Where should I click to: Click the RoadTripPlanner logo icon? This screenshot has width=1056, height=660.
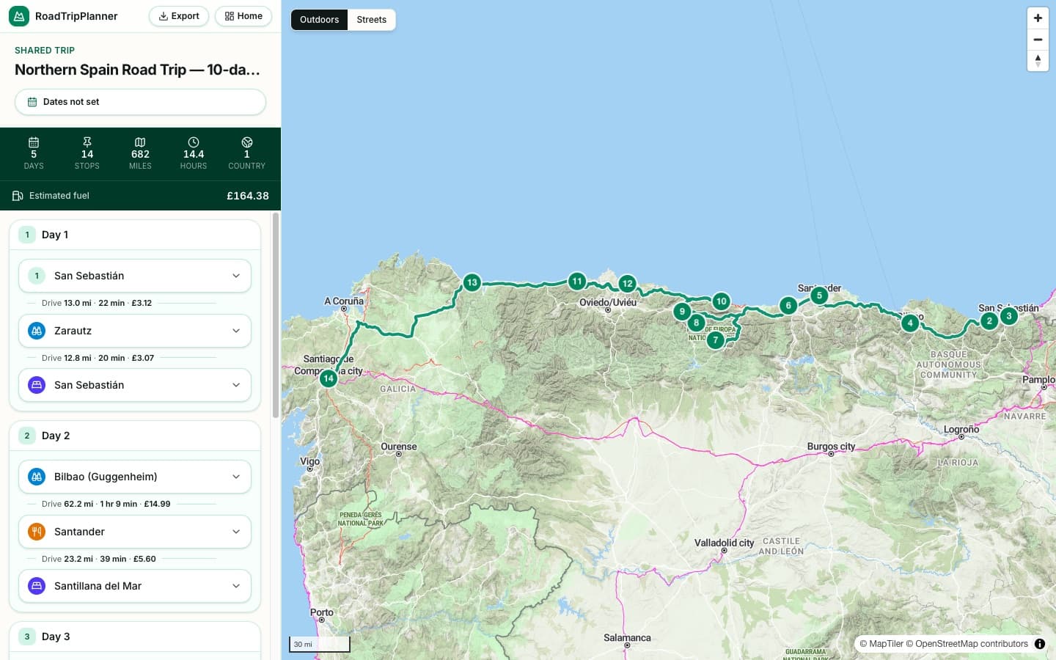pos(19,16)
